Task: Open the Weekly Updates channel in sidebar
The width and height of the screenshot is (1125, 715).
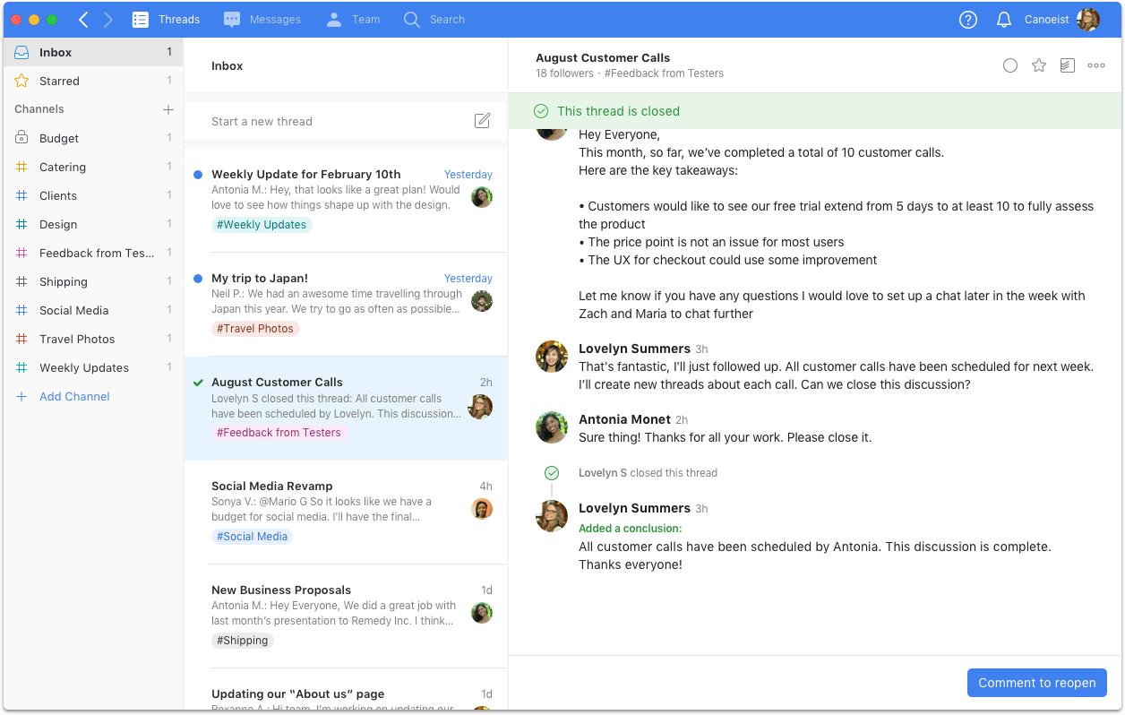Action: [x=93, y=367]
